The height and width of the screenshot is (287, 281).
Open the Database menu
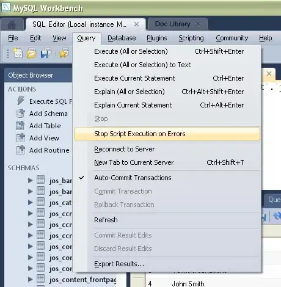(122, 38)
